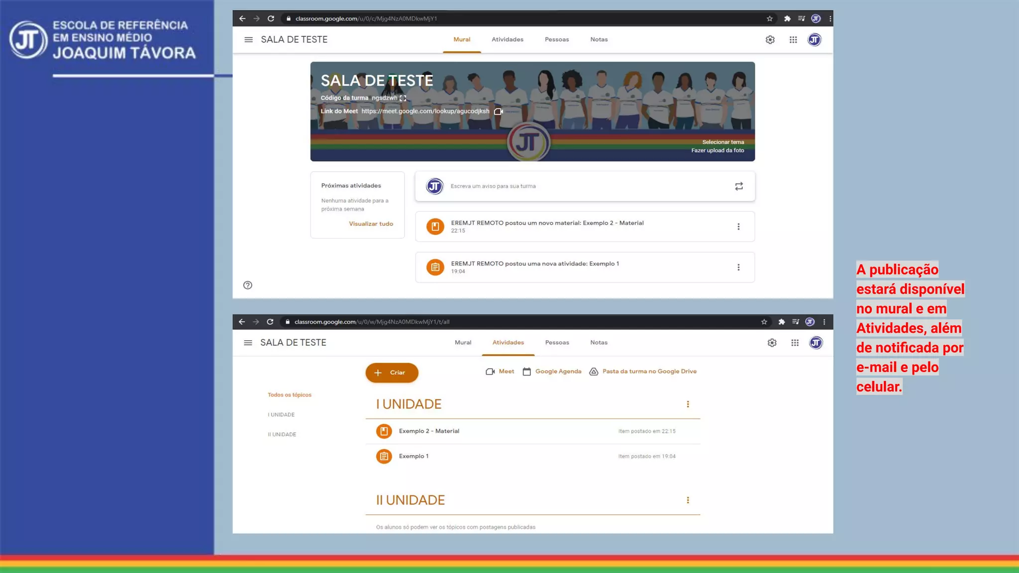Viewport: 1019px width, 573px height.
Task: Click SALA DE TESTE title in Atividades header
Action: click(293, 343)
